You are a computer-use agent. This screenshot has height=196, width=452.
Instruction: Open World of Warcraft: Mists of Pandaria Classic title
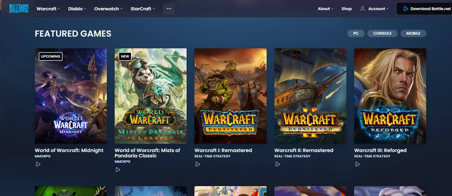click(x=147, y=153)
